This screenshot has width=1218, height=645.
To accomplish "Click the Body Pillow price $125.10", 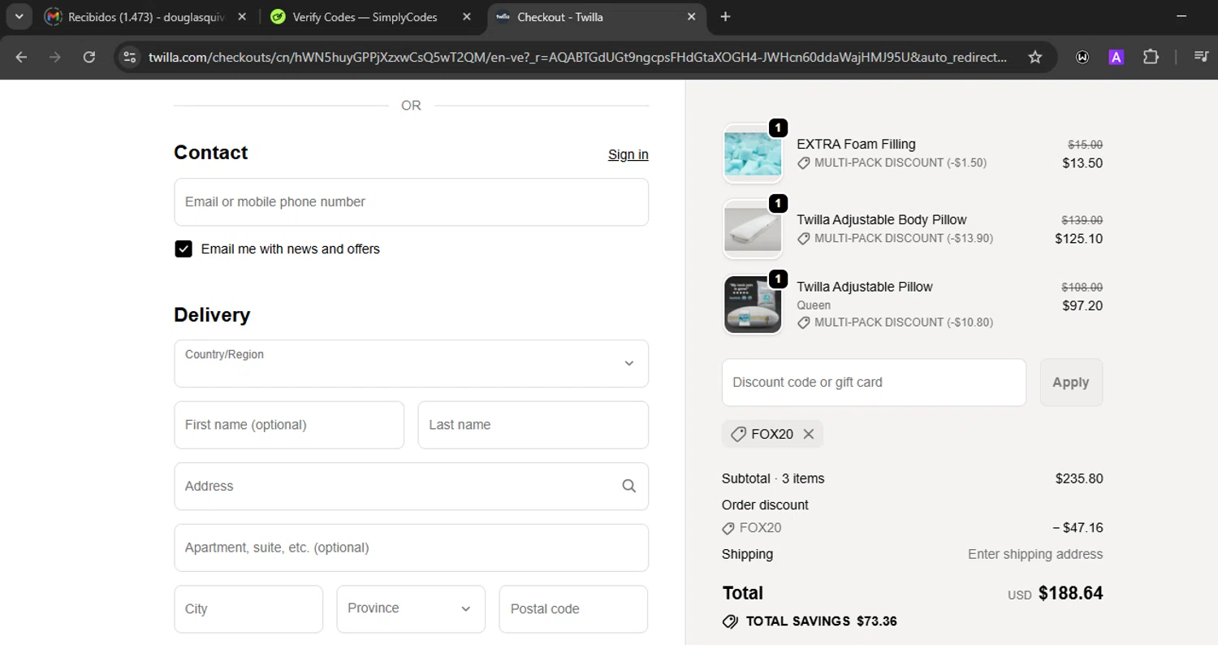I will [1079, 239].
